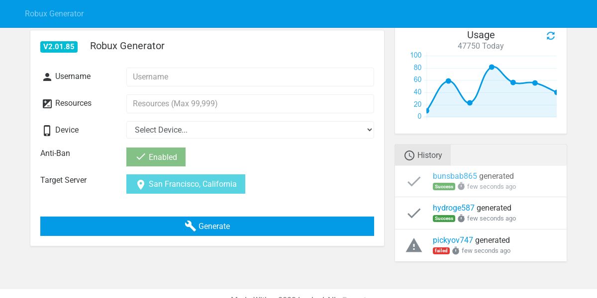Click the wrench icon on Generate

tap(191, 226)
